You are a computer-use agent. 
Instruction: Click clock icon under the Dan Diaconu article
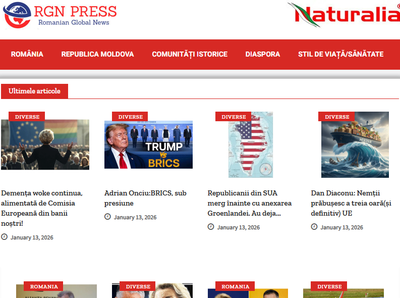coord(314,227)
